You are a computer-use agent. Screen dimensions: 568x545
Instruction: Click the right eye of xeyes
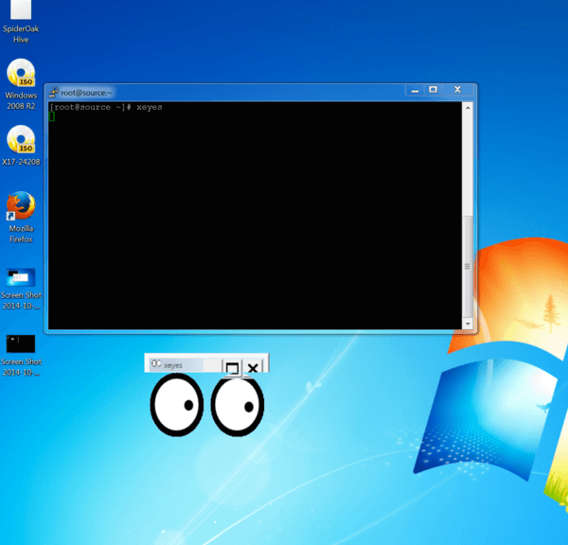tap(237, 407)
